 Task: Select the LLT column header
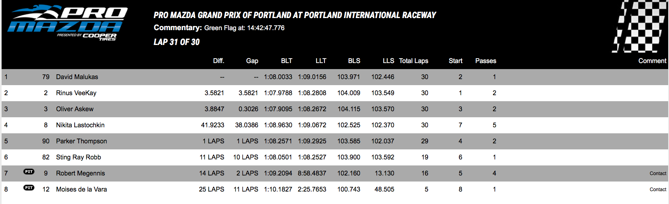pyautogui.click(x=321, y=61)
